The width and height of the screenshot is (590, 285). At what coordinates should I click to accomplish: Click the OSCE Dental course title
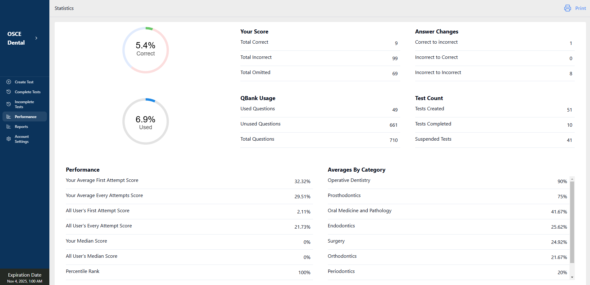click(16, 38)
